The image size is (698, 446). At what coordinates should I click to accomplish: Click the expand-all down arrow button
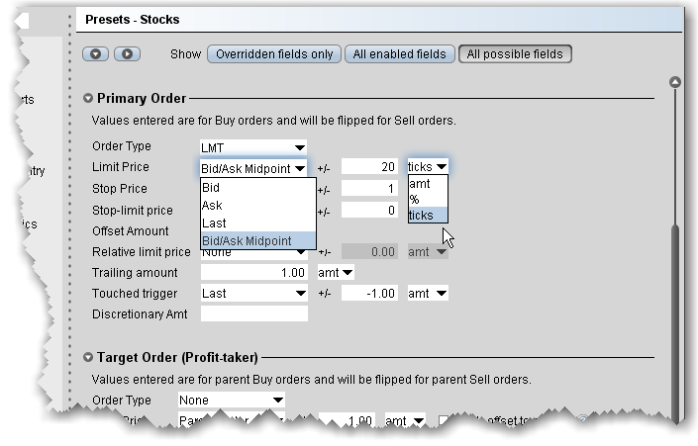click(95, 54)
